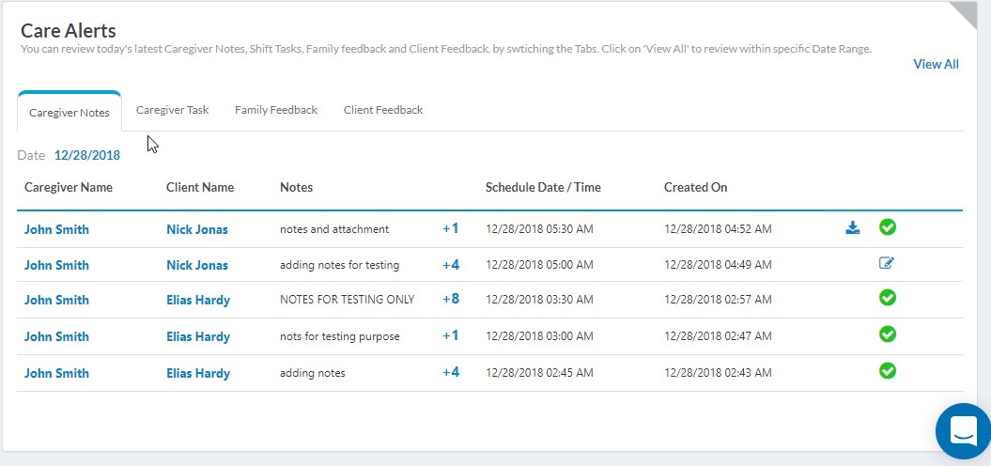Expand +8 more notes for NOTES FOR TESTING ONLY
This screenshot has width=991, height=466.
point(451,300)
